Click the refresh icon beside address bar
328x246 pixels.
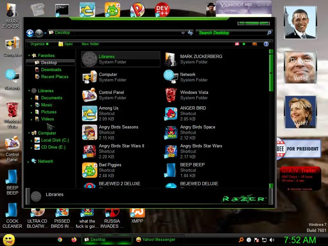190,33
